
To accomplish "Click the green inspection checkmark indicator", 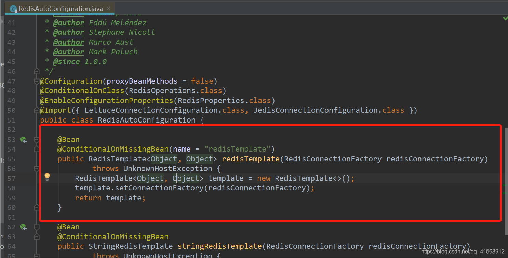I will [505, 18].
